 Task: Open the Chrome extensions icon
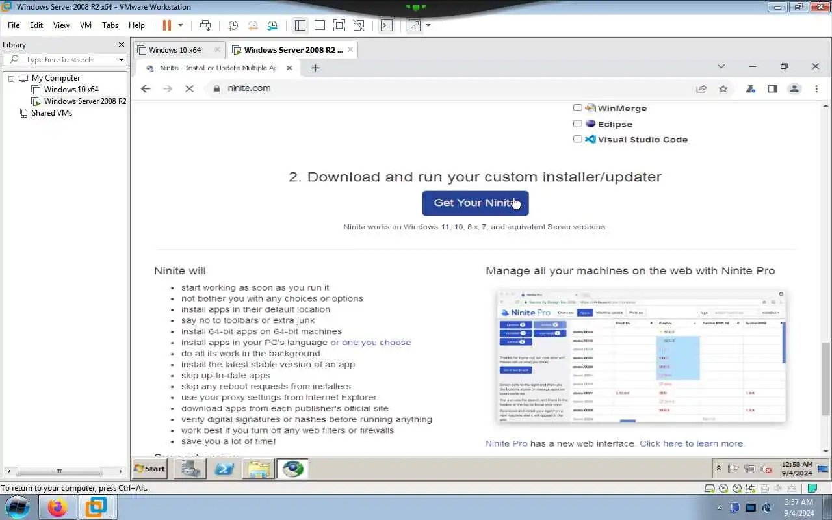coord(751,89)
